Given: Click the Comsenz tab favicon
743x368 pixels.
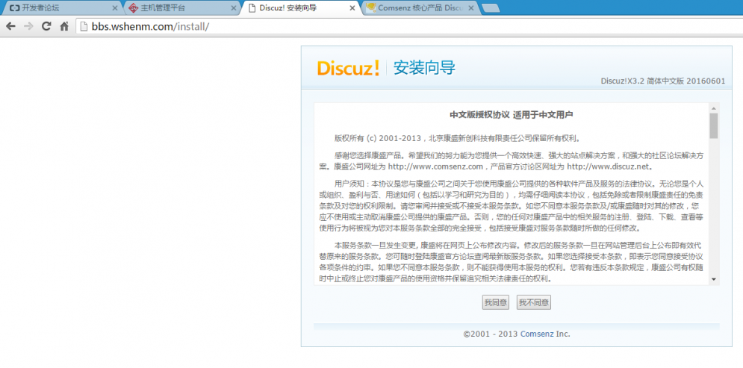Looking at the screenshot, I should (x=371, y=7).
